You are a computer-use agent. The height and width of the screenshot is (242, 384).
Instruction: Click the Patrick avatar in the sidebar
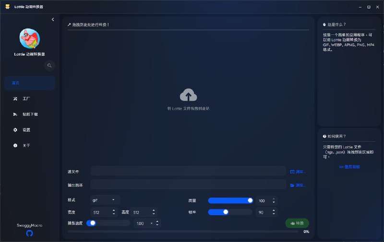(x=30, y=38)
